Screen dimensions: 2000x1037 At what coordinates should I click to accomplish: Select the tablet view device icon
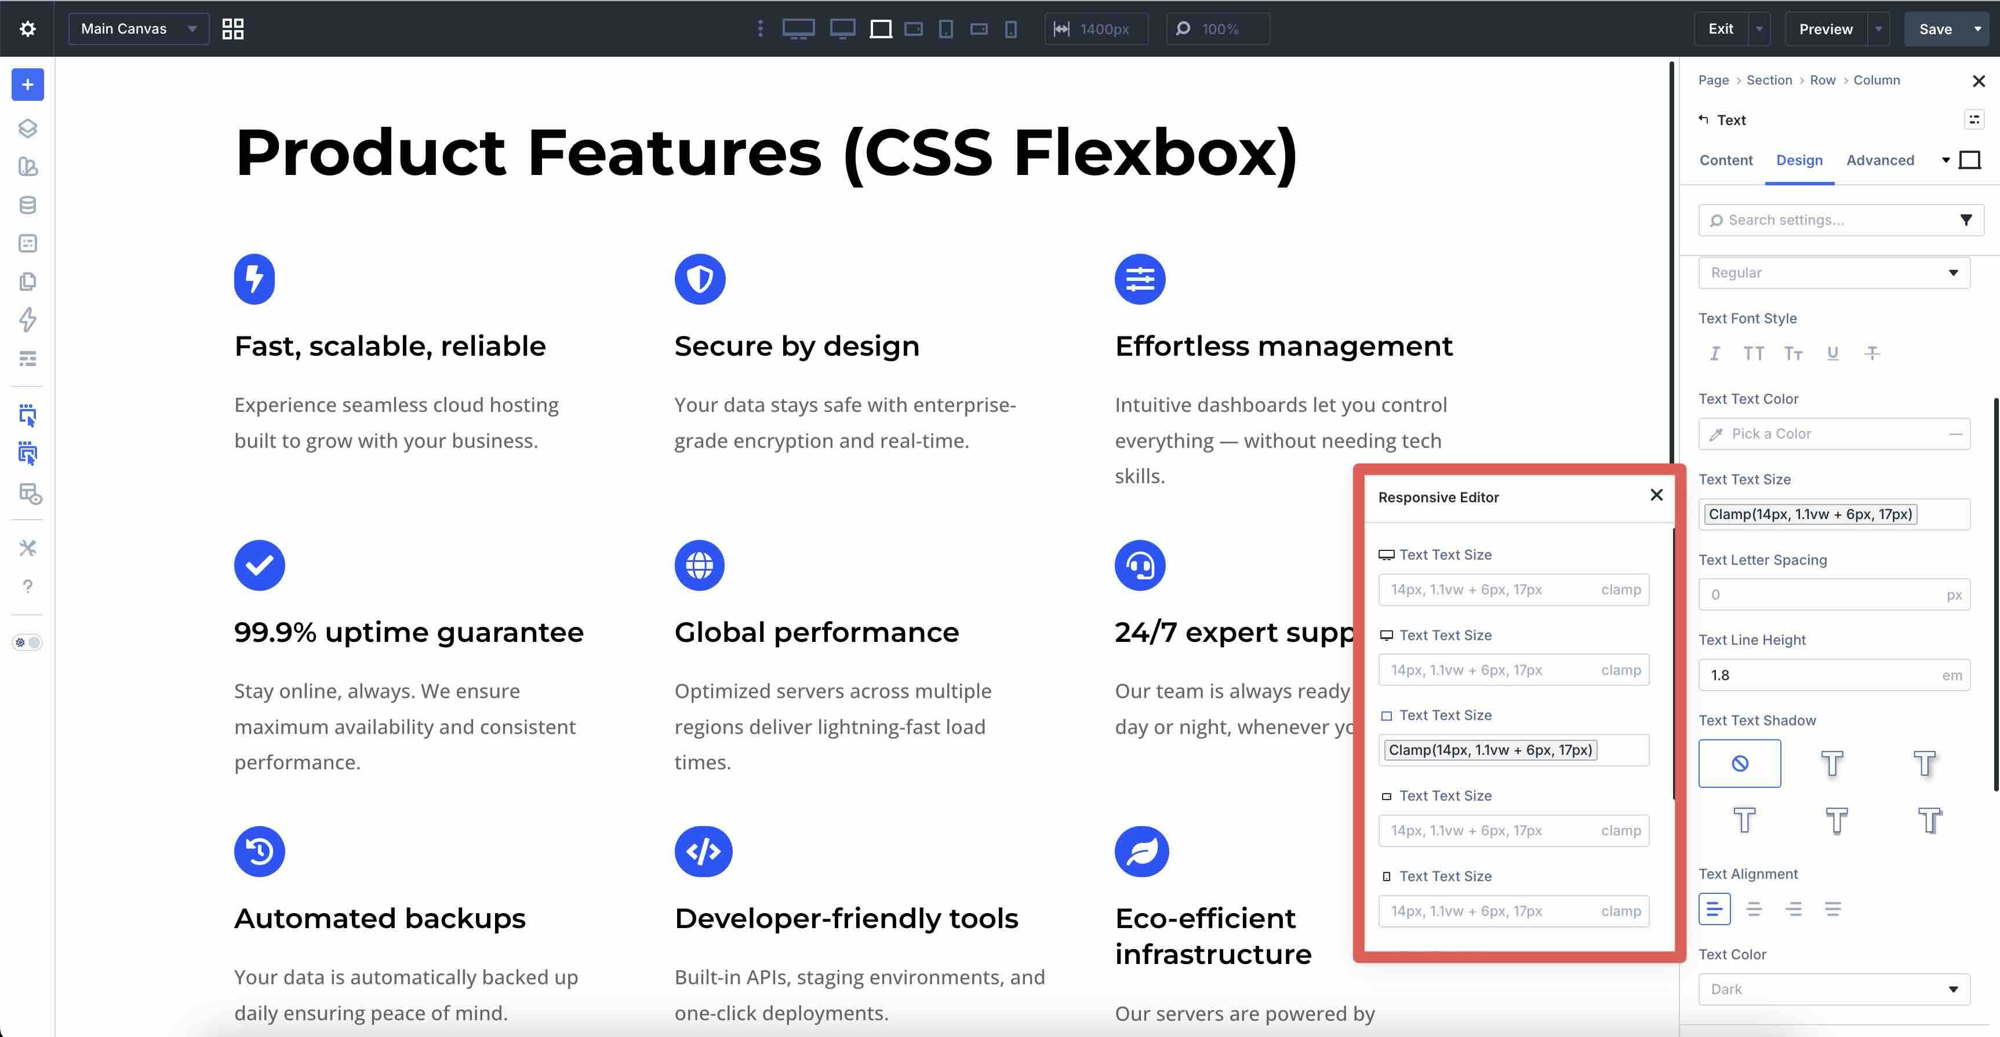(x=946, y=29)
